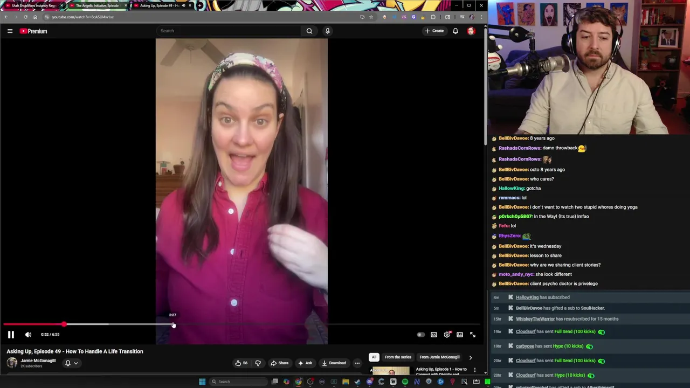Mute the video with the speaker icon
This screenshot has height=388, width=690.
(x=28, y=335)
